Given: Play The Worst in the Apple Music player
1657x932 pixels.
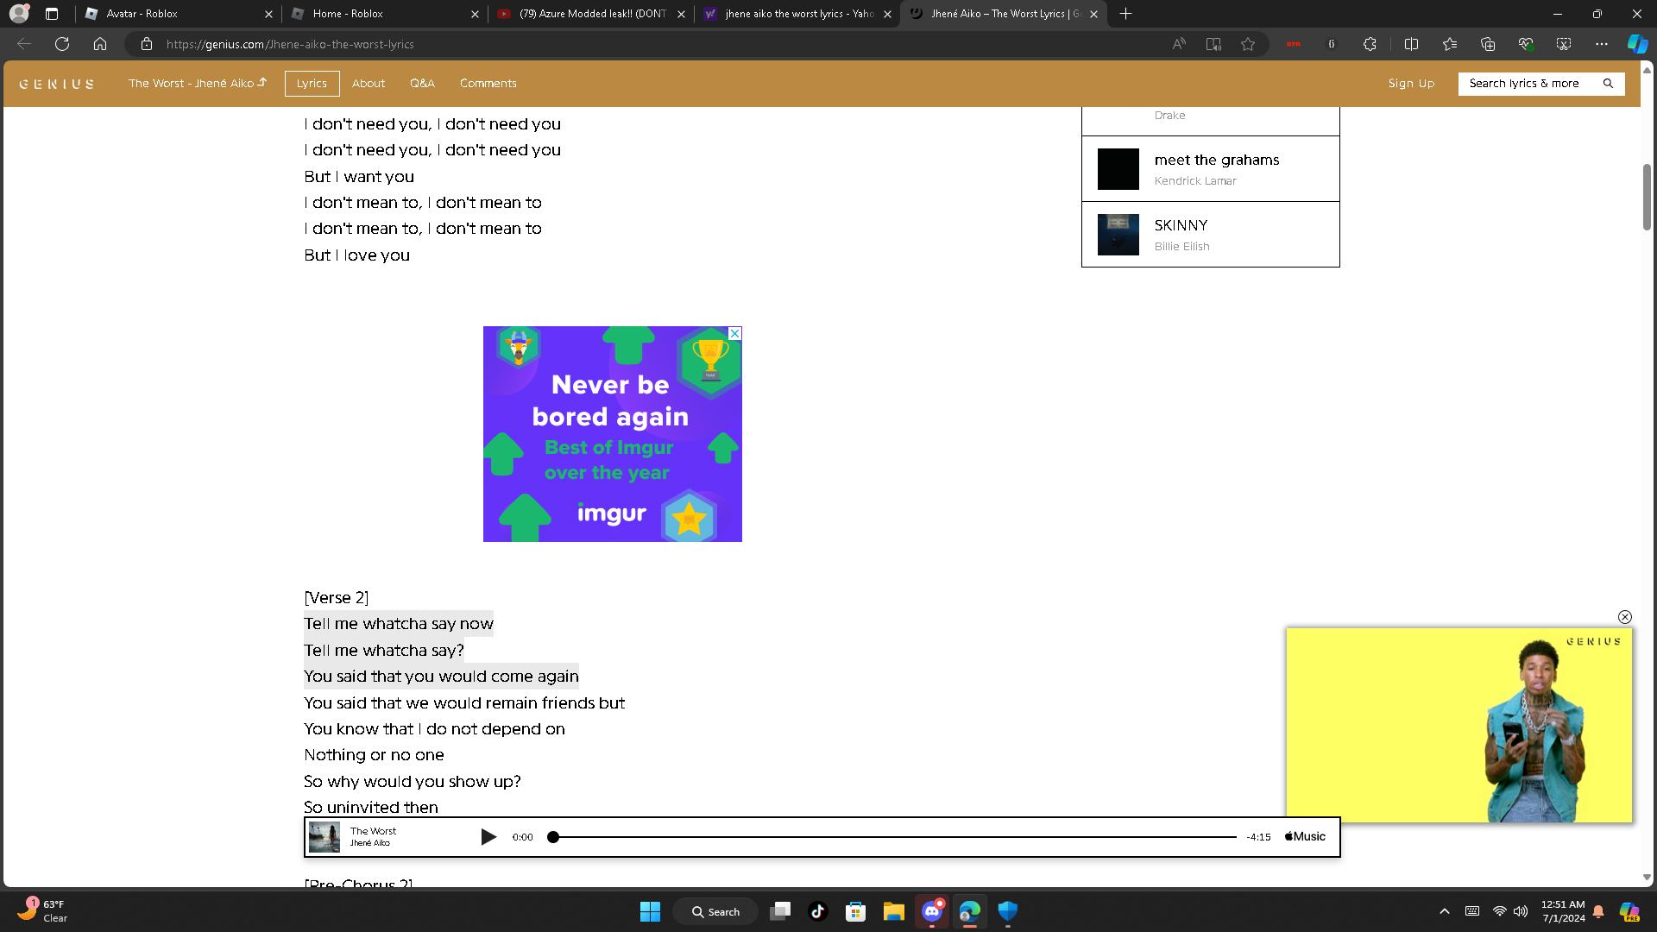Looking at the screenshot, I should [488, 837].
